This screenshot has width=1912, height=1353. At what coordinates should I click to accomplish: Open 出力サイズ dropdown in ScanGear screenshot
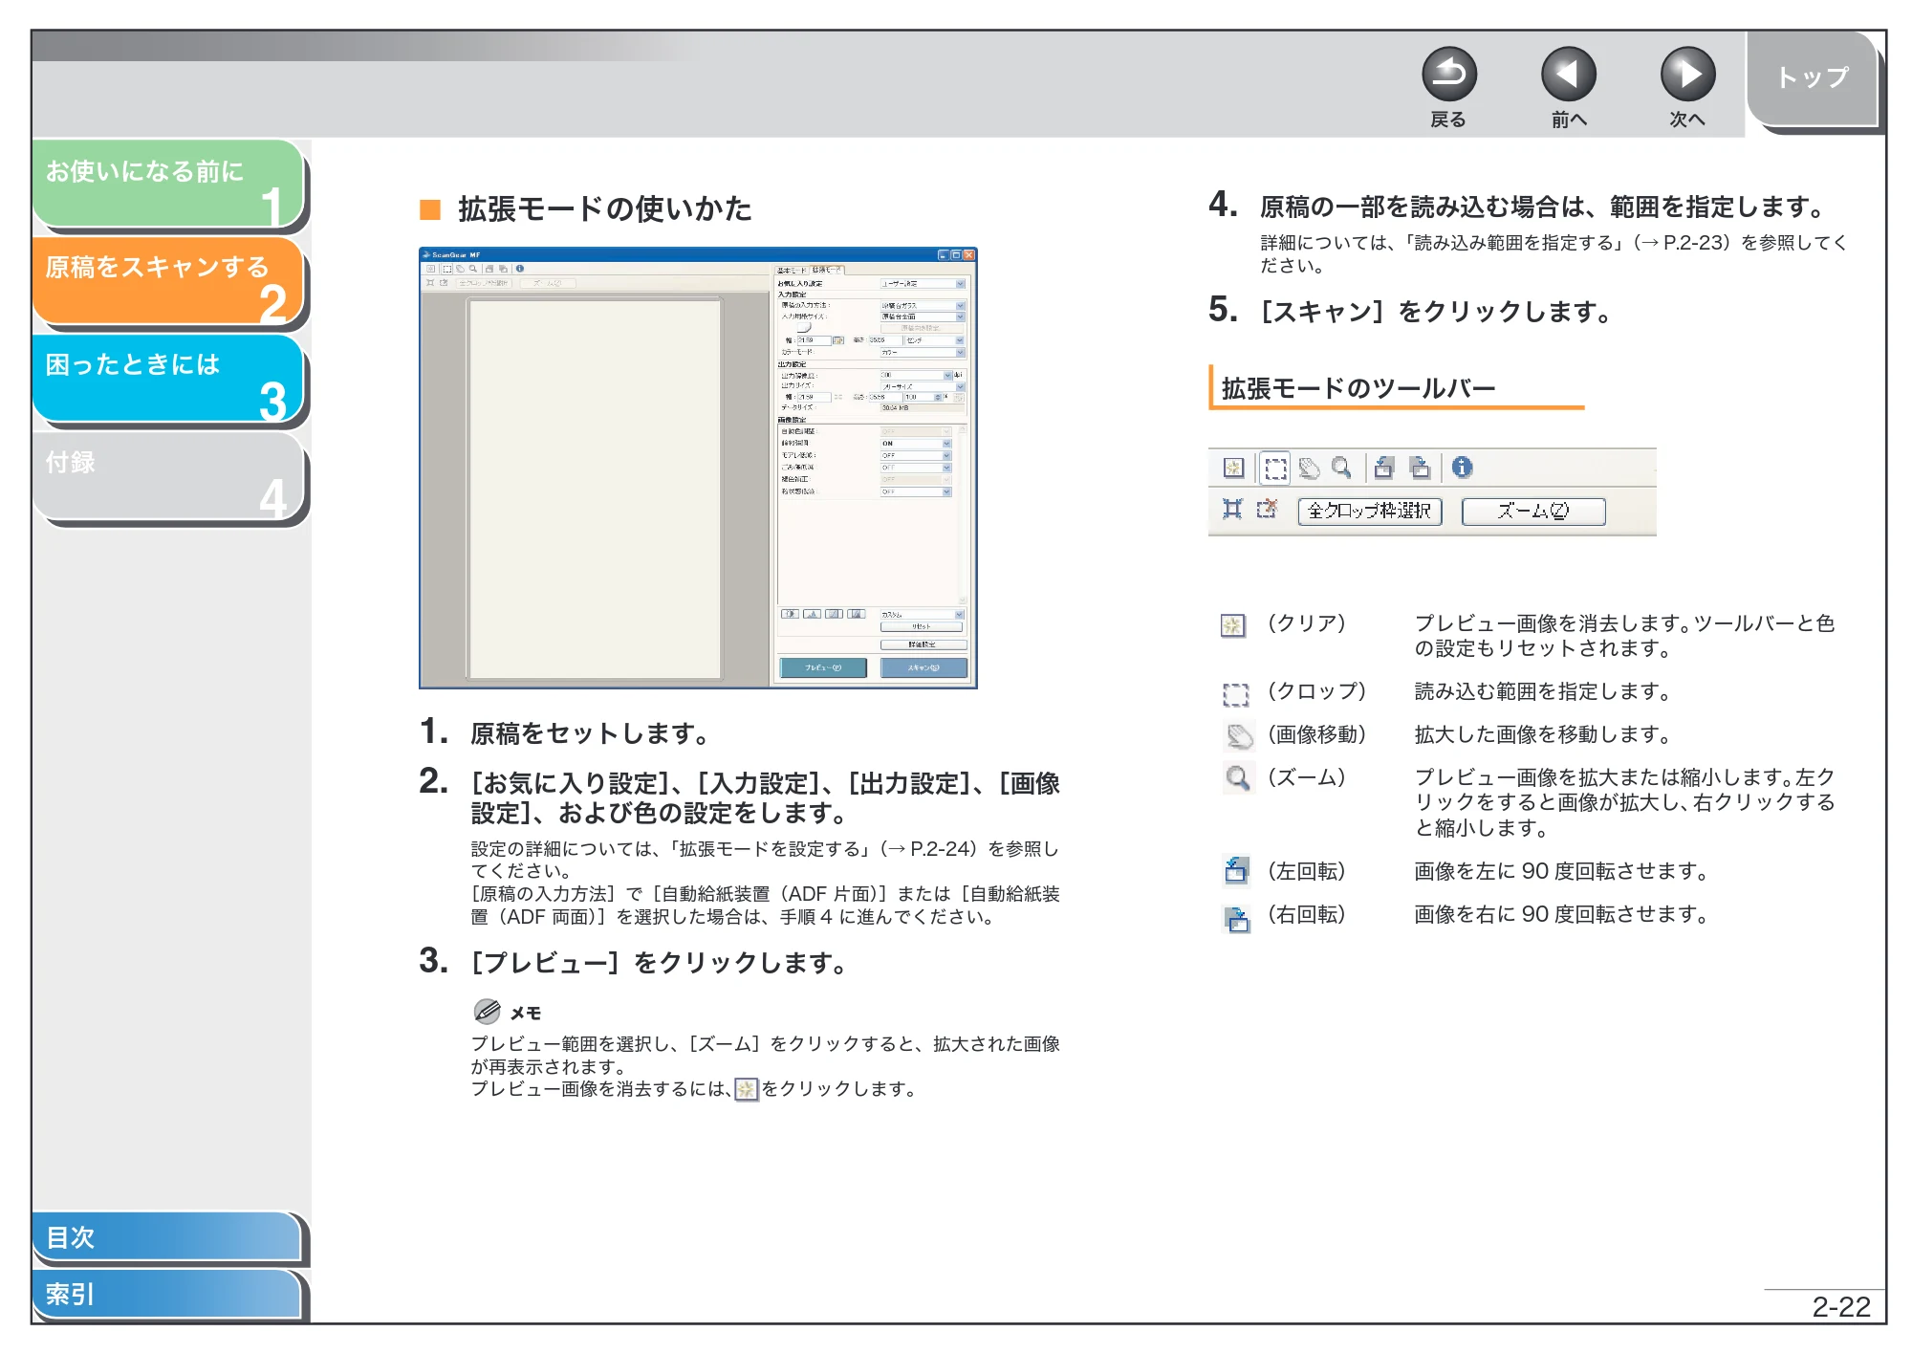(923, 386)
